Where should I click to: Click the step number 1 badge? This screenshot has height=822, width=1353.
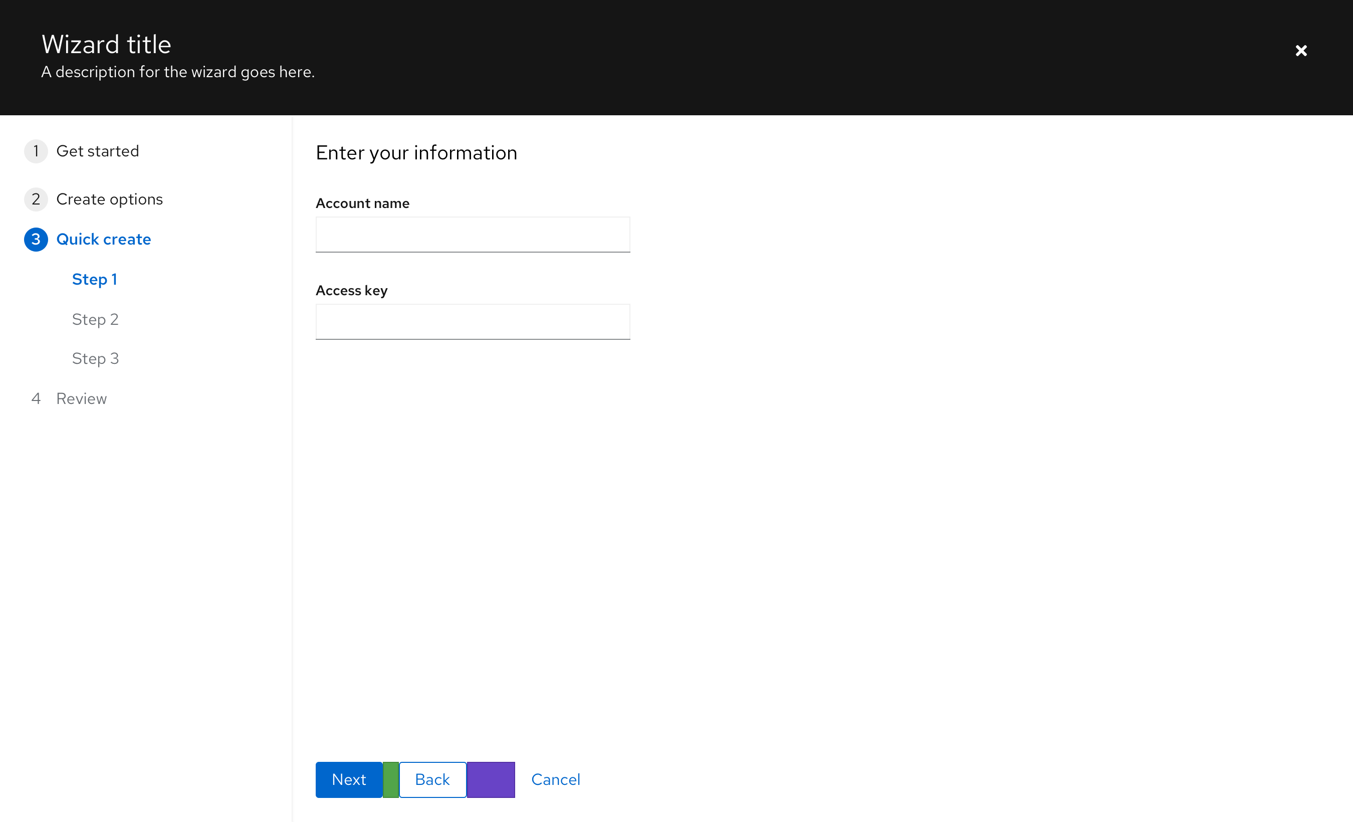(x=36, y=151)
